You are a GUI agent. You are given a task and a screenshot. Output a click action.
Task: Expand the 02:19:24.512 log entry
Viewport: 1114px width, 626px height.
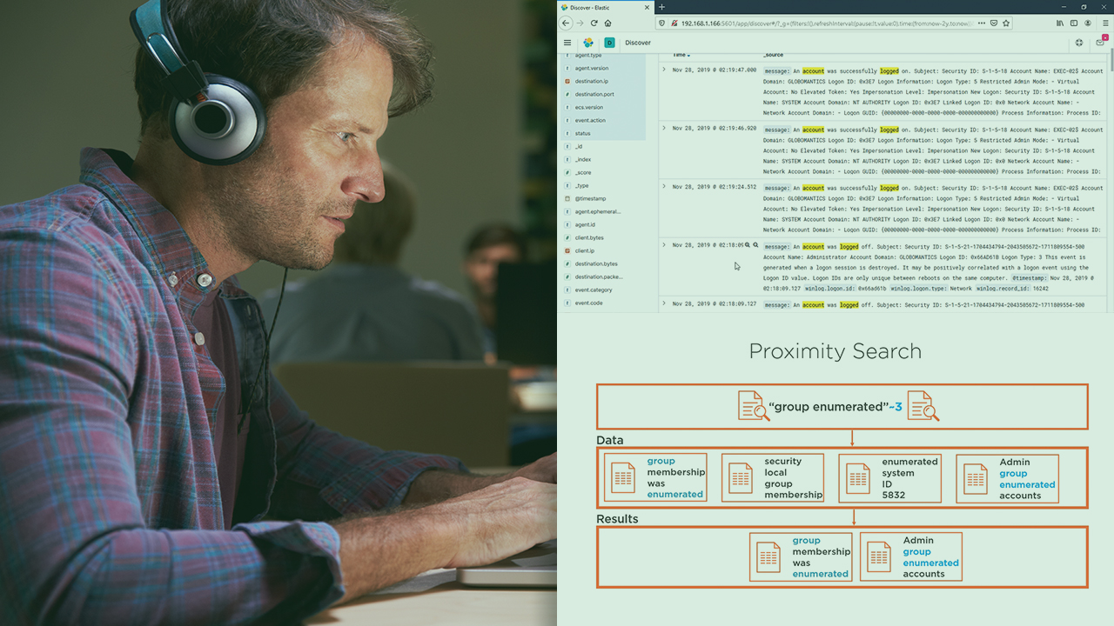click(x=664, y=186)
